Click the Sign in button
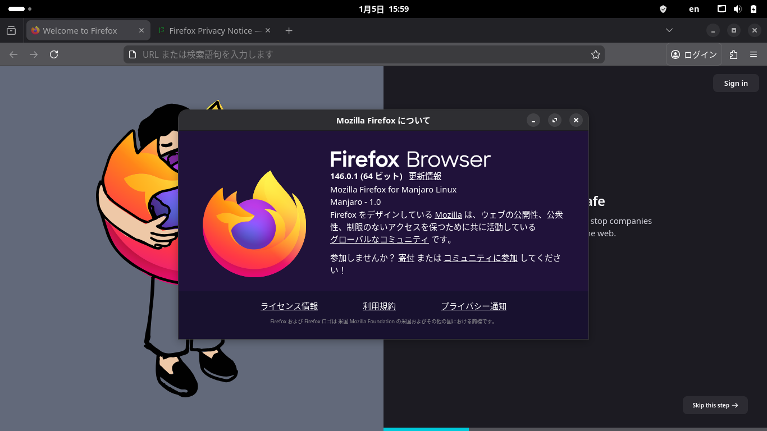 coord(736,83)
